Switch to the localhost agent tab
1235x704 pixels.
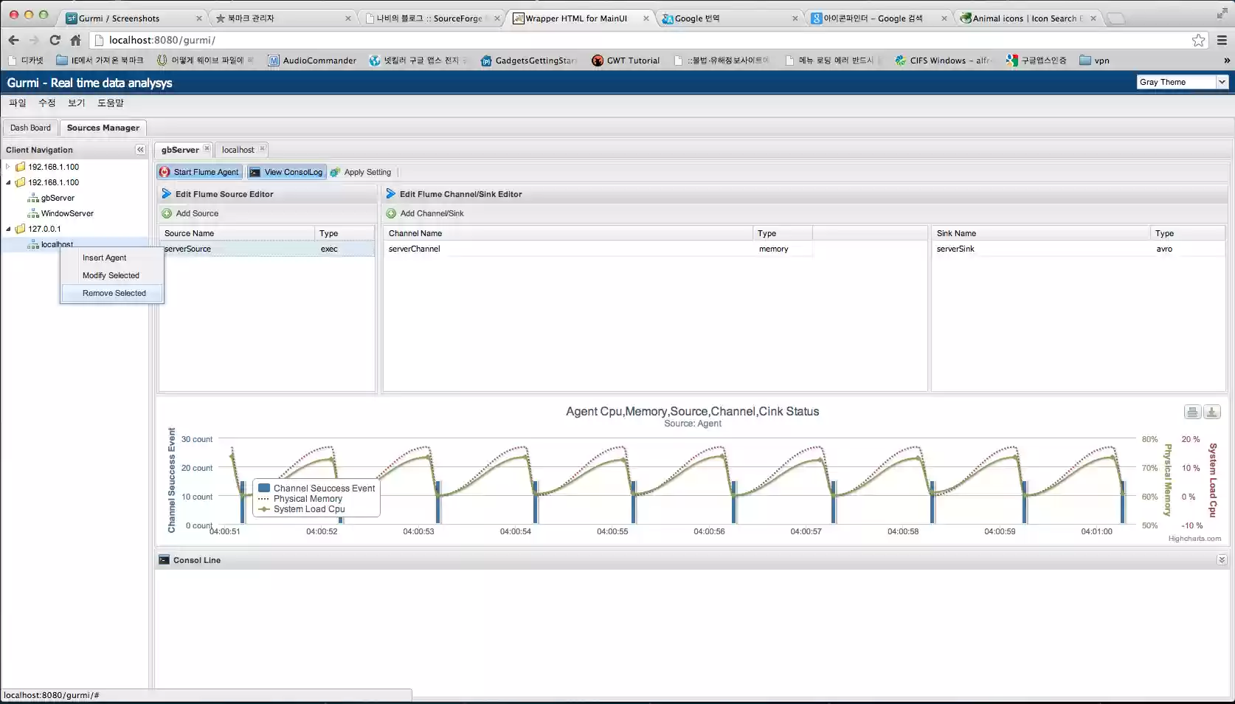point(238,150)
